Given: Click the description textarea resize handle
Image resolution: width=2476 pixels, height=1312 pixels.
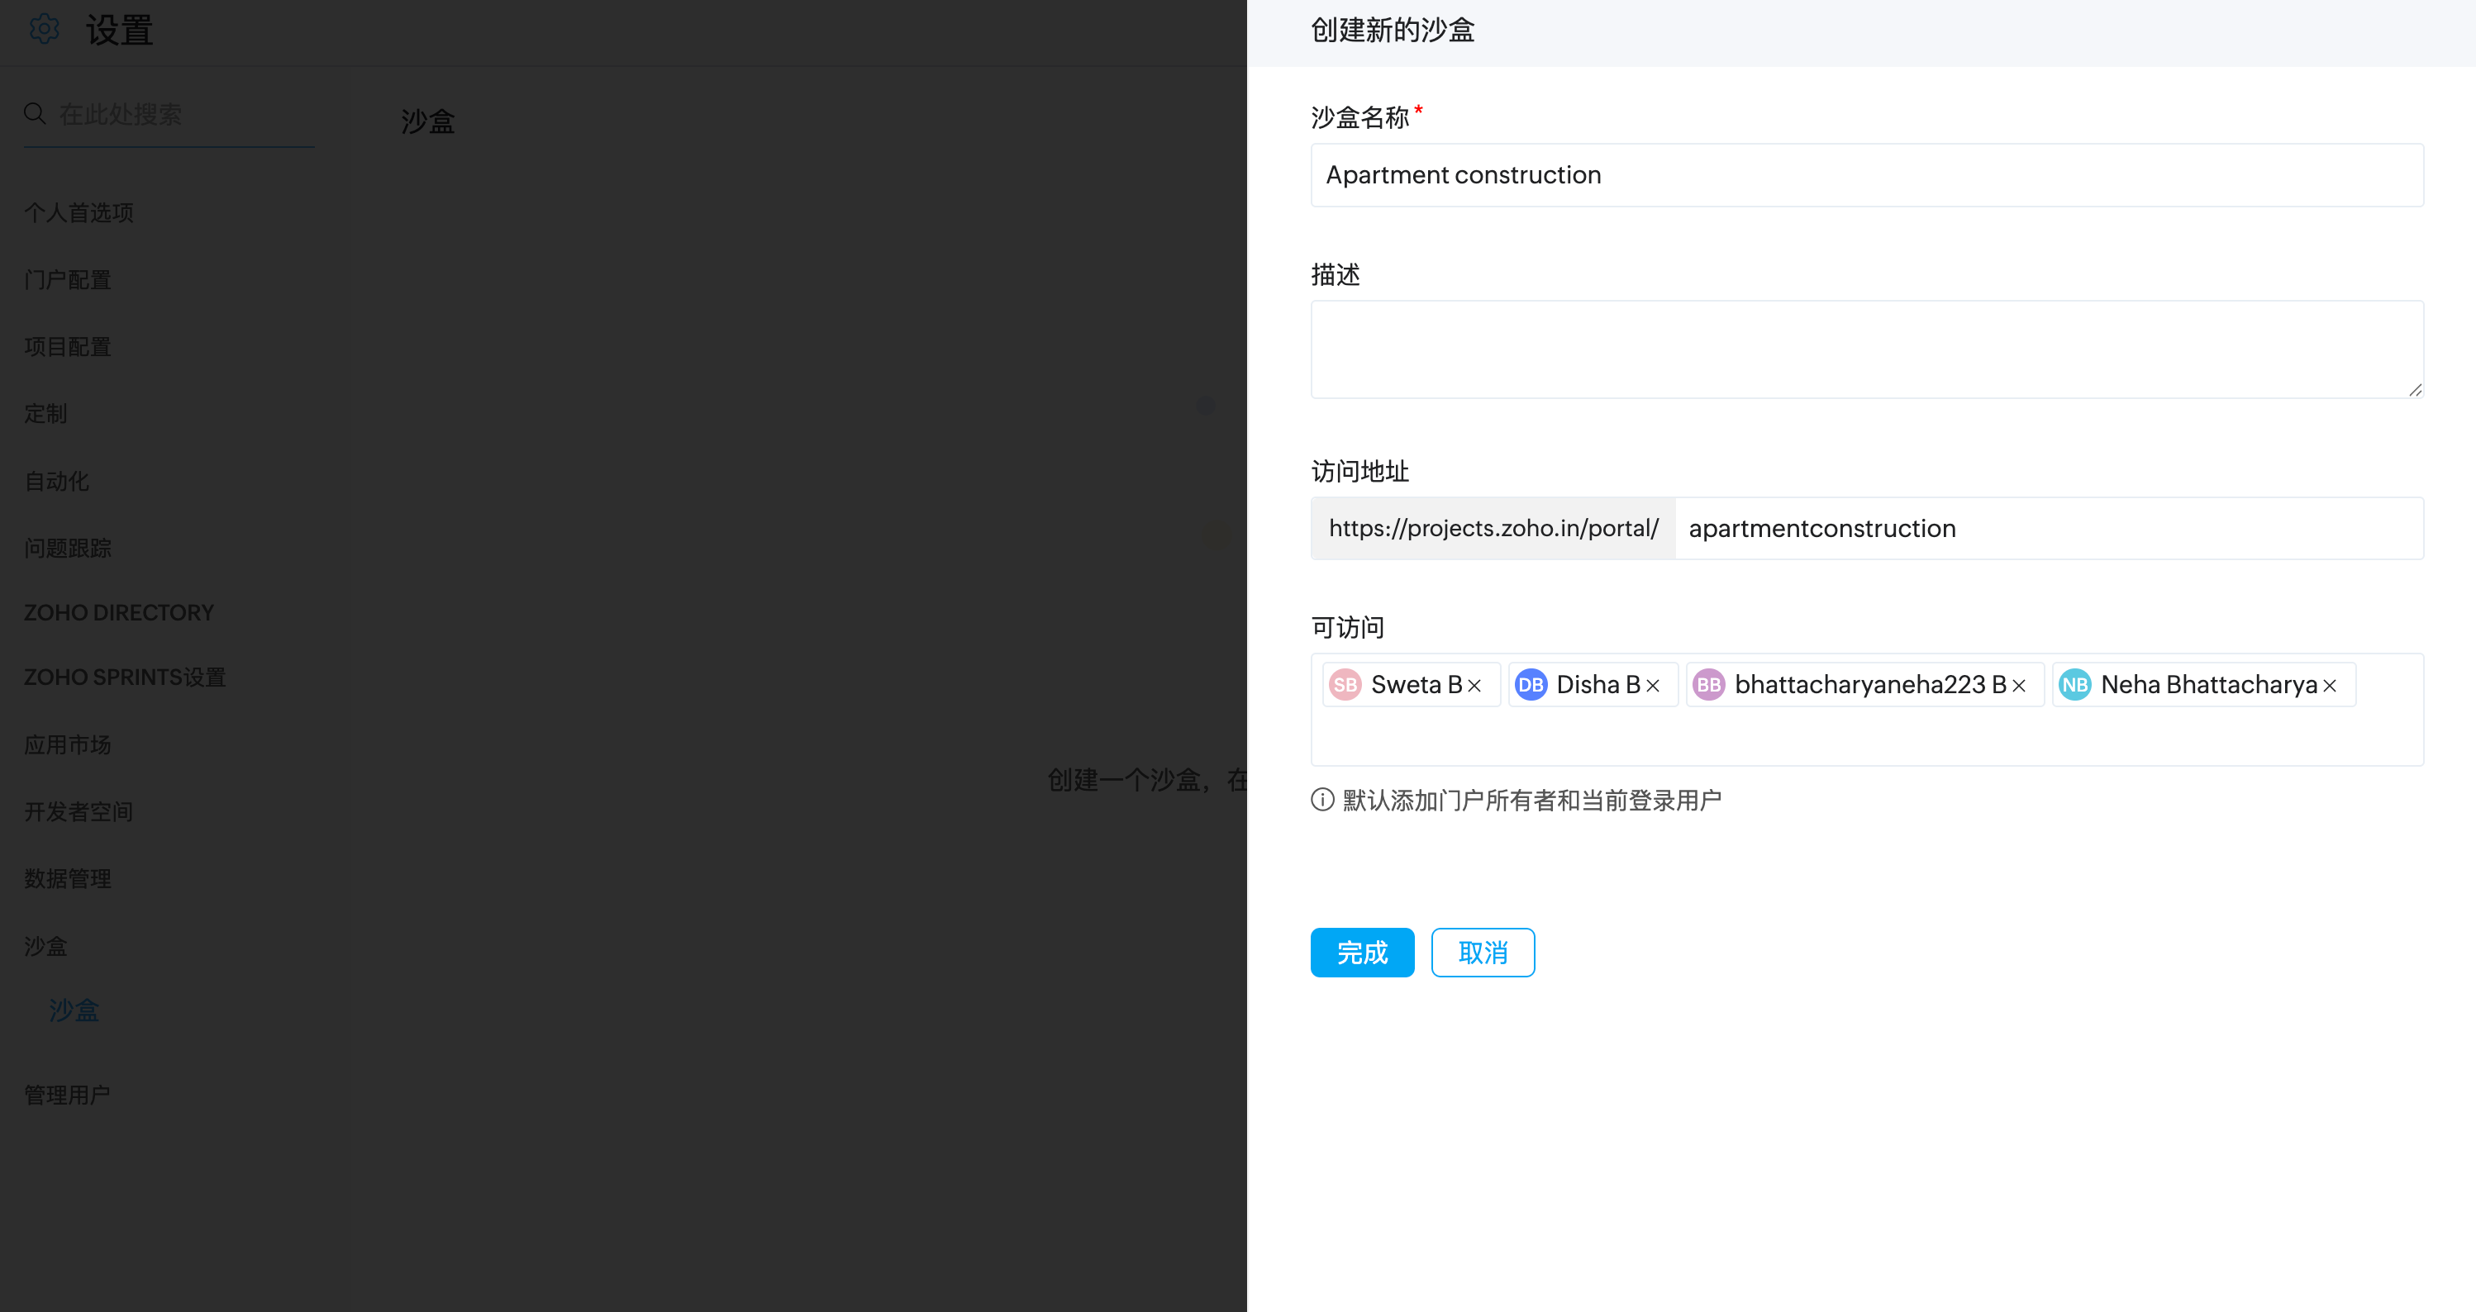Looking at the screenshot, I should pyautogui.click(x=2415, y=389).
